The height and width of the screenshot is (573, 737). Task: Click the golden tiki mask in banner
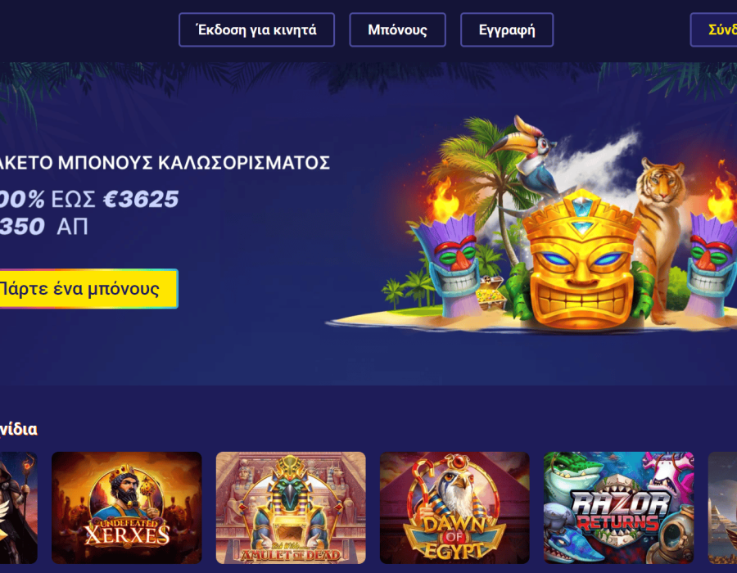tap(582, 260)
